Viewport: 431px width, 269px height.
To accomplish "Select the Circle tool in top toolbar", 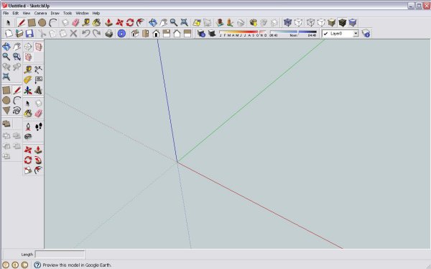I will (42, 22).
